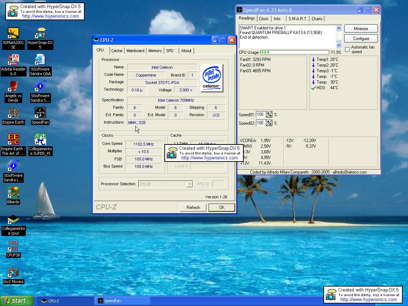
Task: Select the CPU tab in CPU-Z
Action: coord(100,50)
